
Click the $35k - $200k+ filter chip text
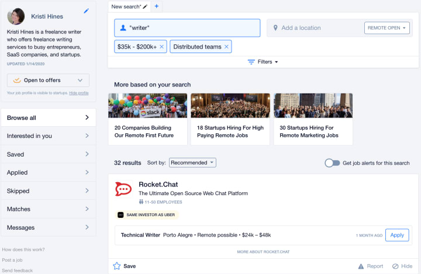(137, 47)
